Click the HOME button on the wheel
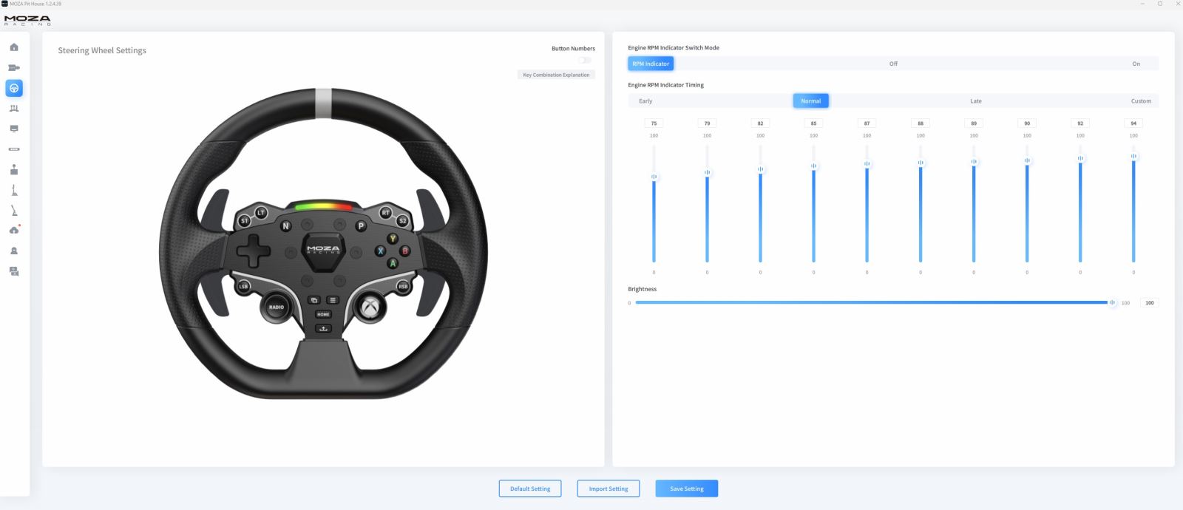 pyautogui.click(x=323, y=314)
